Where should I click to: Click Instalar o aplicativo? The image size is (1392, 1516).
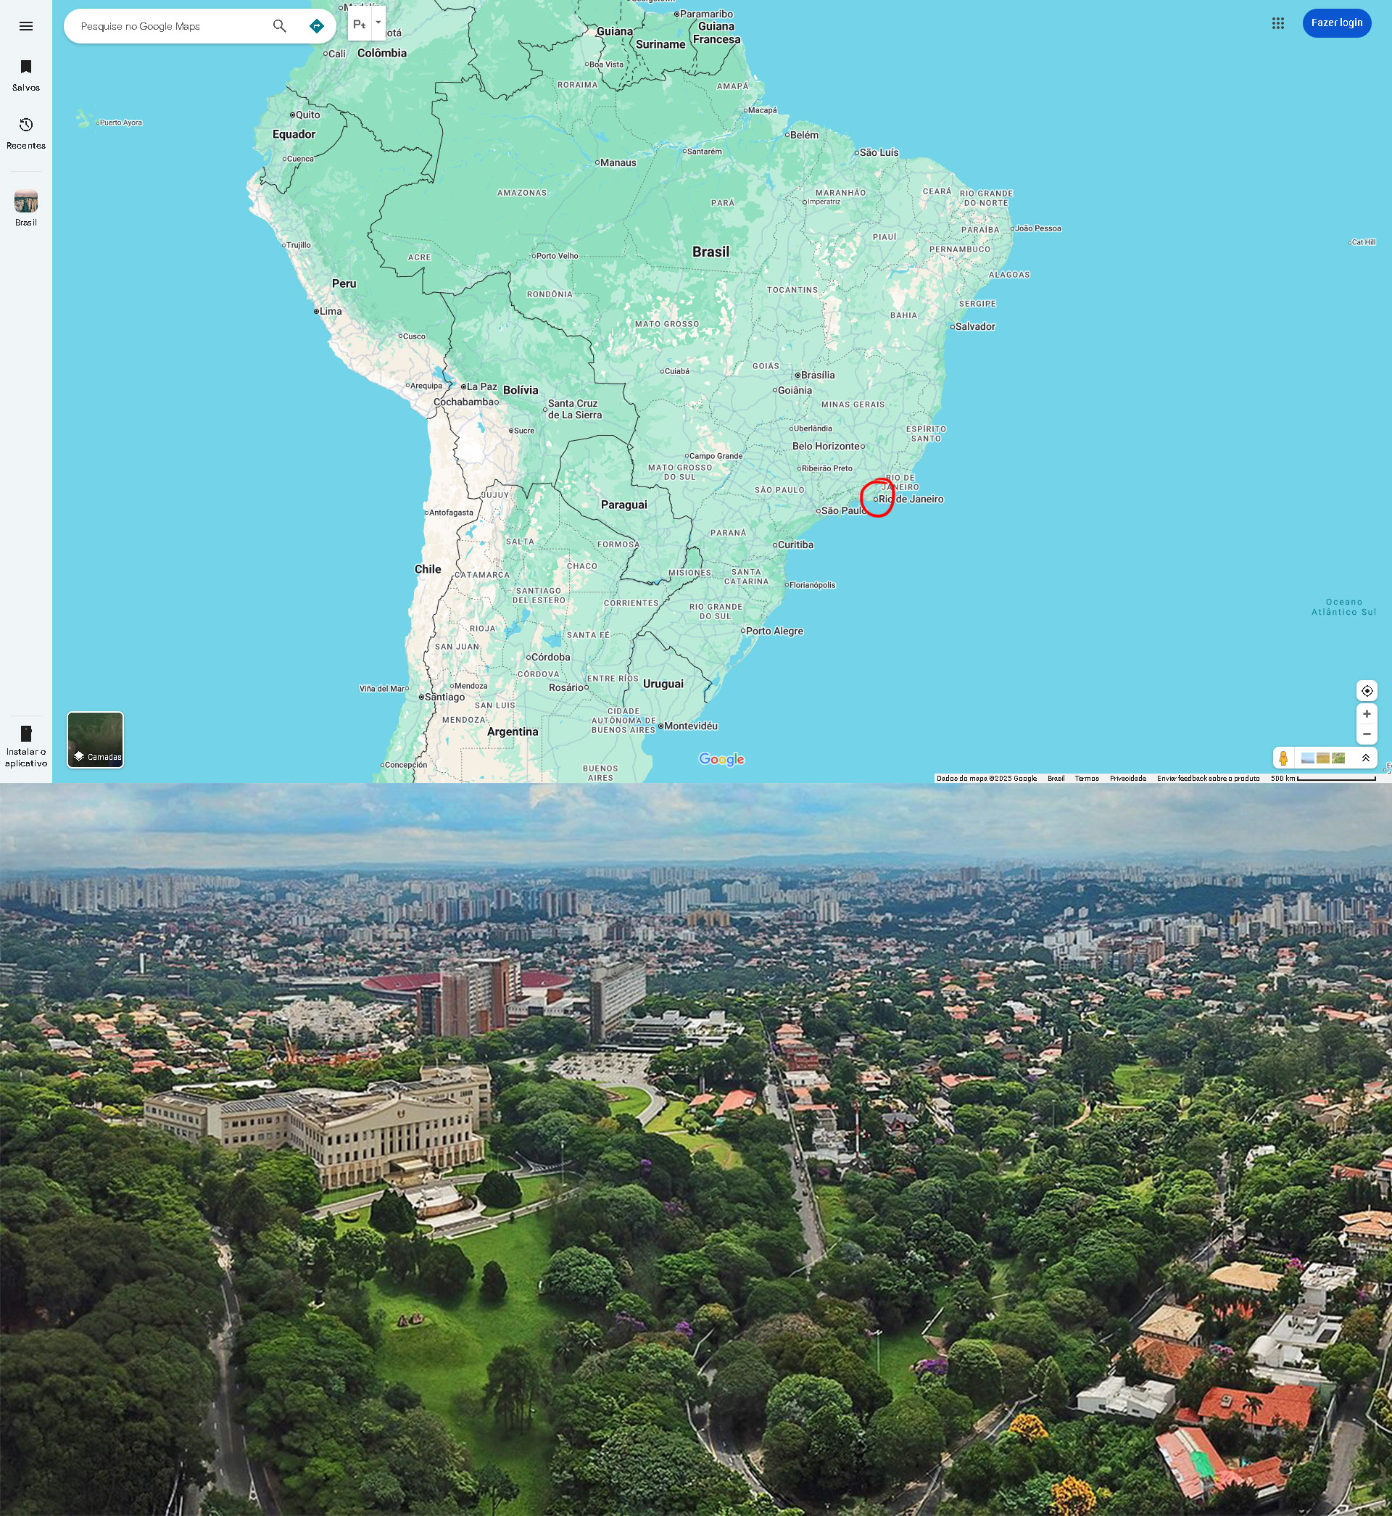25,746
